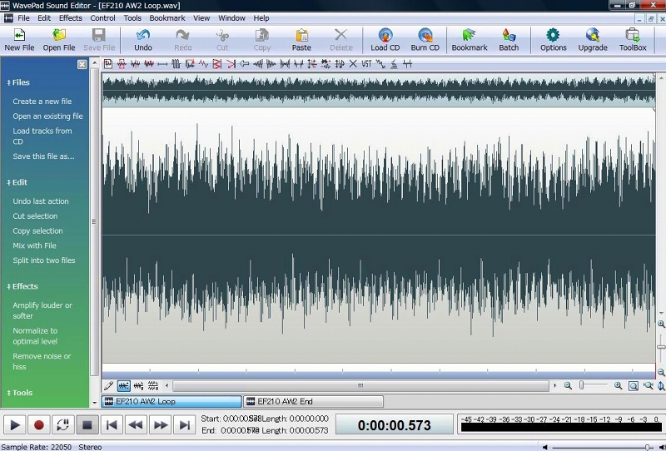Click the Stop button

87,424
